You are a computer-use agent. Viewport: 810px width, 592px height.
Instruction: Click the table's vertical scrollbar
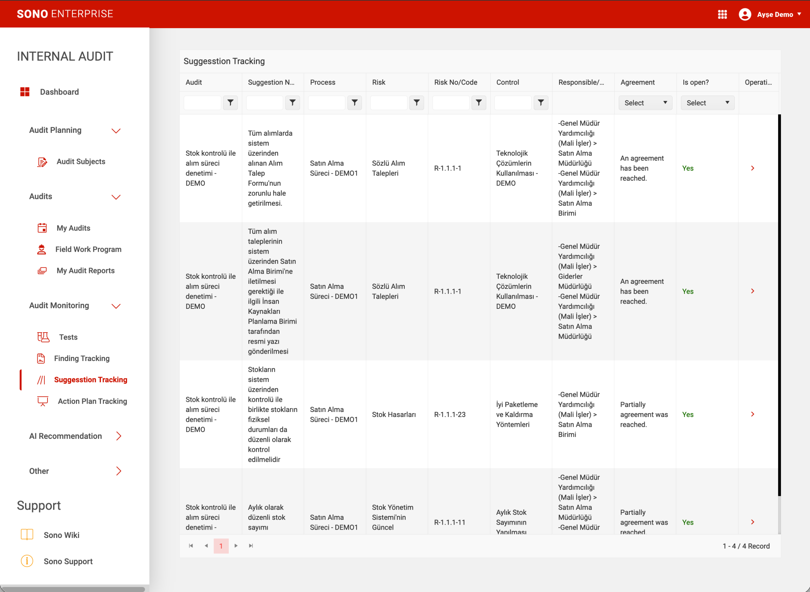tap(779, 305)
